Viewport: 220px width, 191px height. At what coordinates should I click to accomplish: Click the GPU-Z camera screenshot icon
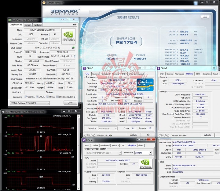(x=75, y=25)
